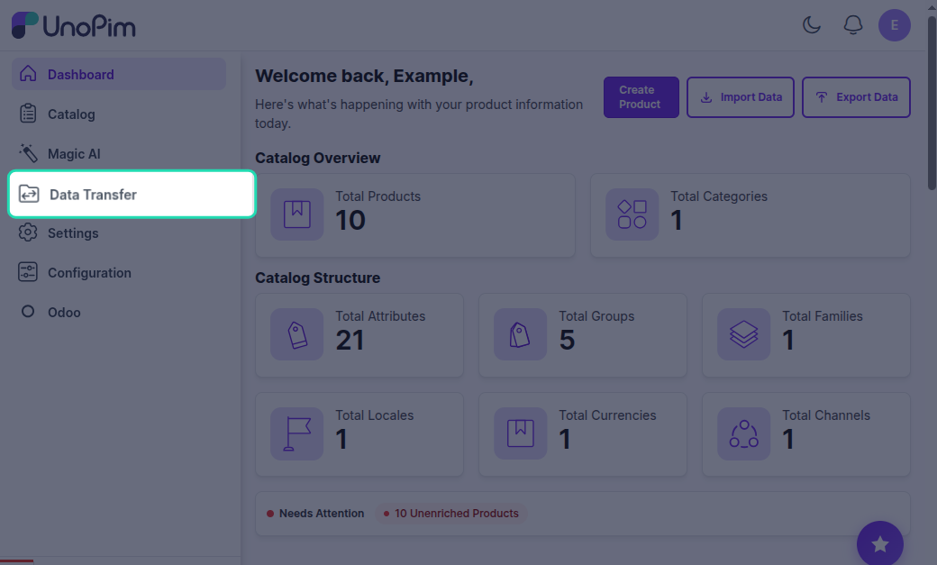Image resolution: width=937 pixels, height=565 pixels.
Task: Click the Create Product button
Action: [x=641, y=96]
